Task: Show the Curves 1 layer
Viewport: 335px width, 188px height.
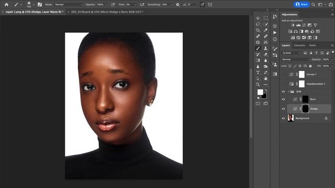Action: (x=284, y=74)
